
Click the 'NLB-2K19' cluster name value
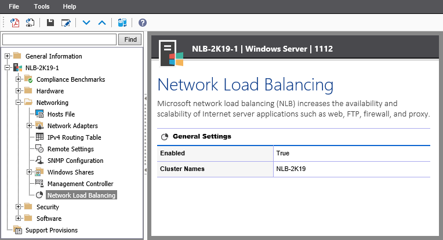click(x=291, y=169)
